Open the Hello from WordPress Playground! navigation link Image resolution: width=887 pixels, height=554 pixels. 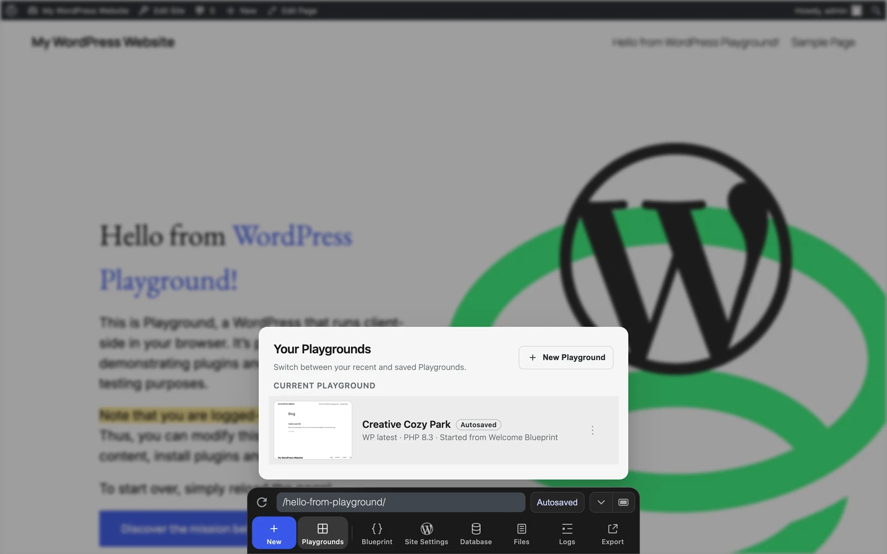pyautogui.click(x=695, y=42)
